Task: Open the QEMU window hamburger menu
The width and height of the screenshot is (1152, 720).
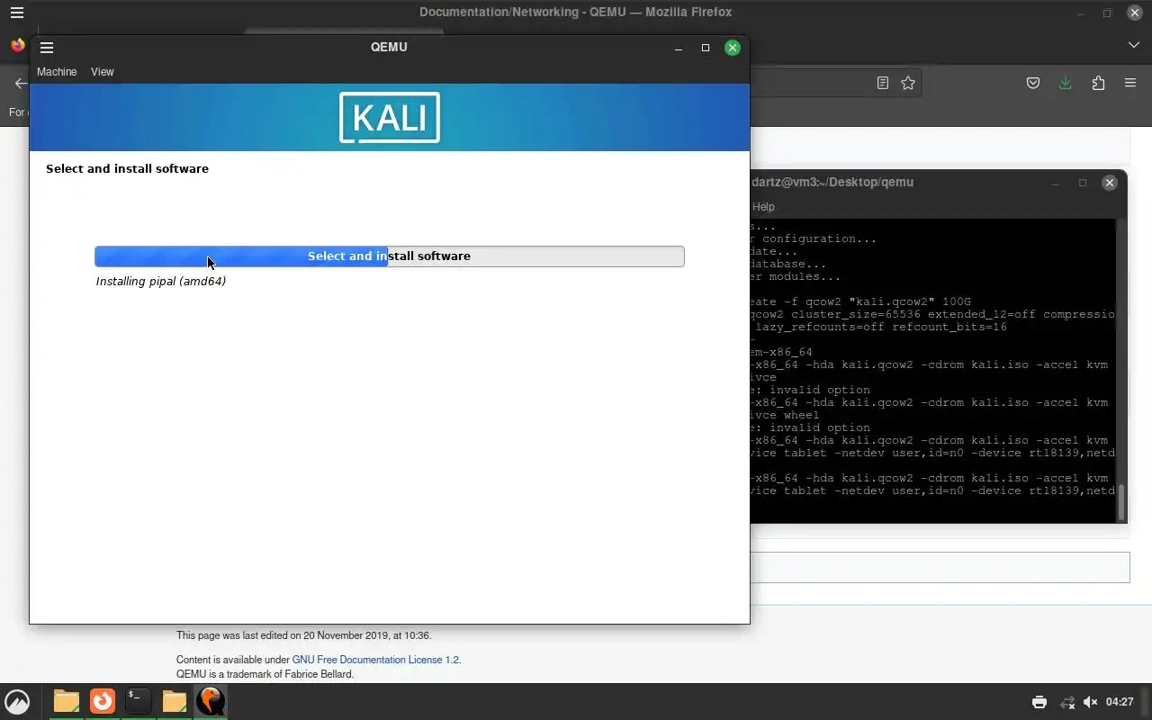Action: click(47, 48)
